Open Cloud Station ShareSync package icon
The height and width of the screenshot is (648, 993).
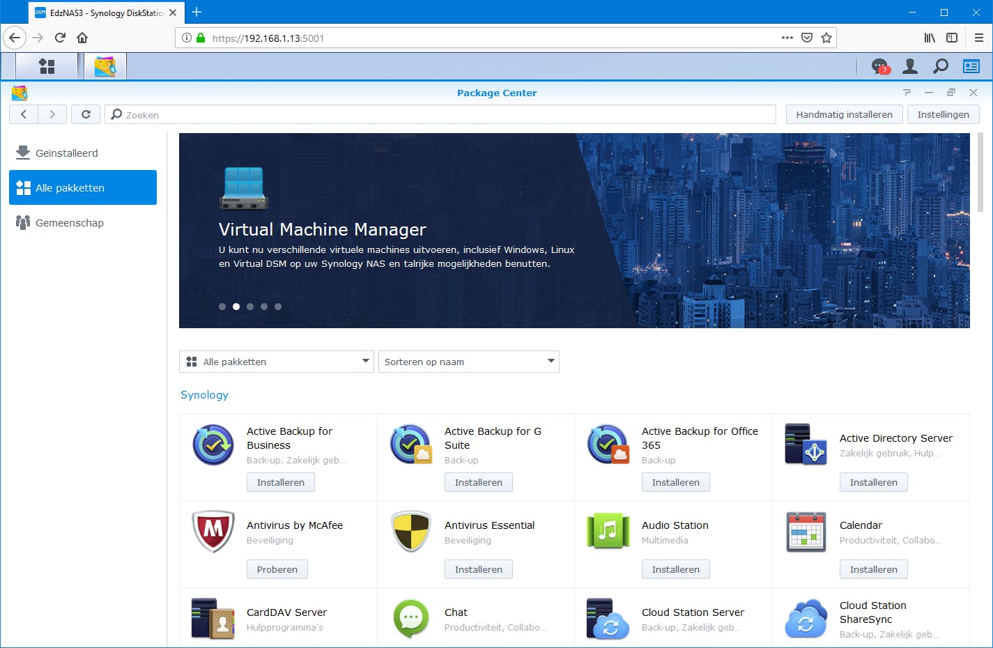806,619
